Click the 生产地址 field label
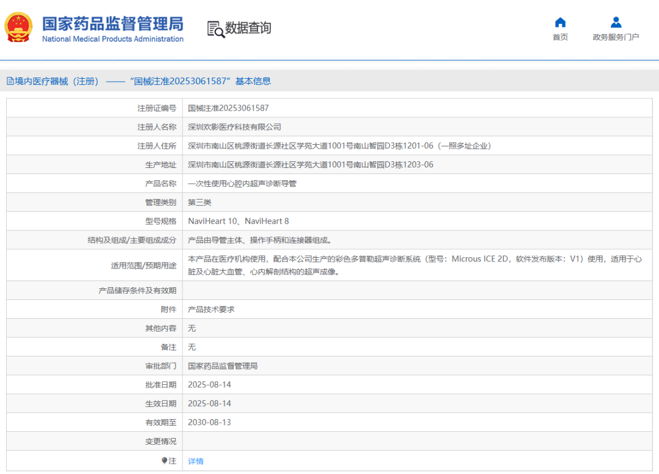This screenshot has width=659, height=474. 161,165
